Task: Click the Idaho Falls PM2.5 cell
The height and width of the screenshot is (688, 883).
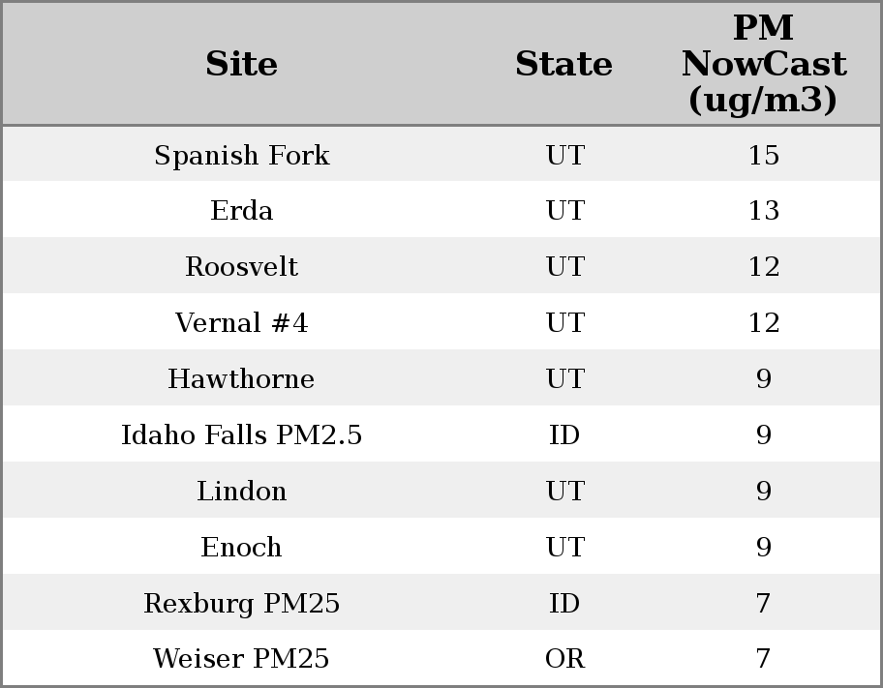Action: pos(241,435)
